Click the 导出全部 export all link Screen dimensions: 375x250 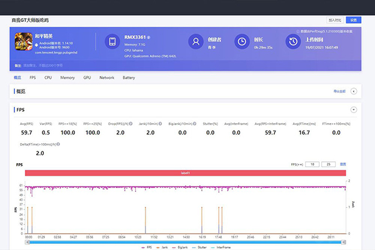(338, 91)
